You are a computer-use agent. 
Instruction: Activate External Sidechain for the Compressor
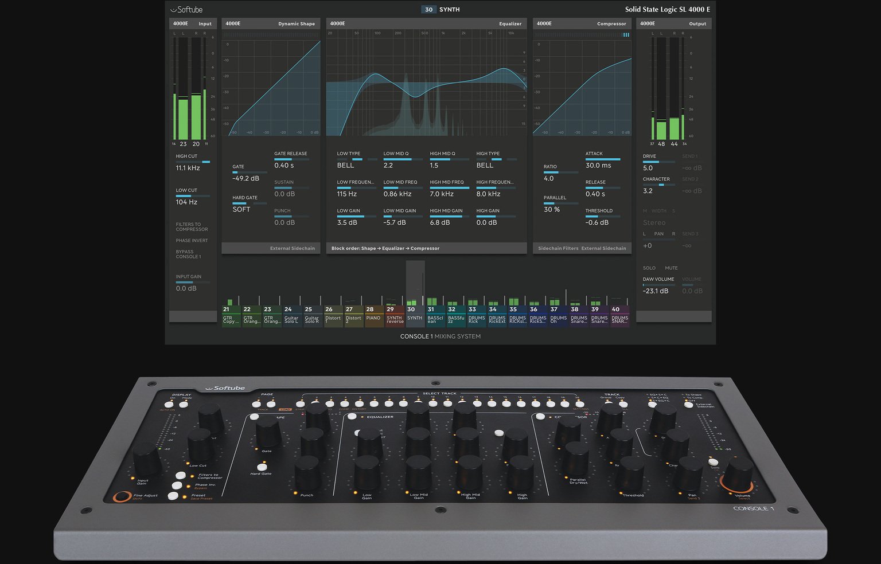pos(605,248)
